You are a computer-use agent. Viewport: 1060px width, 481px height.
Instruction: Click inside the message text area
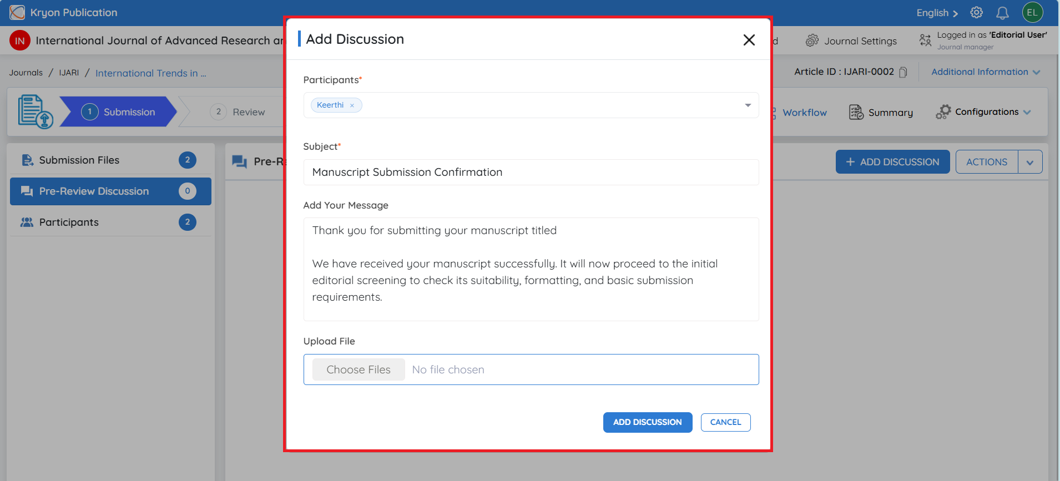point(531,269)
